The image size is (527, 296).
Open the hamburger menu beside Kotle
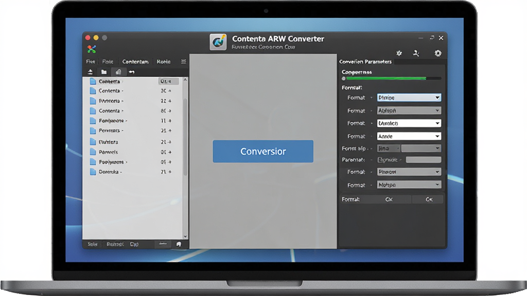(184, 62)
